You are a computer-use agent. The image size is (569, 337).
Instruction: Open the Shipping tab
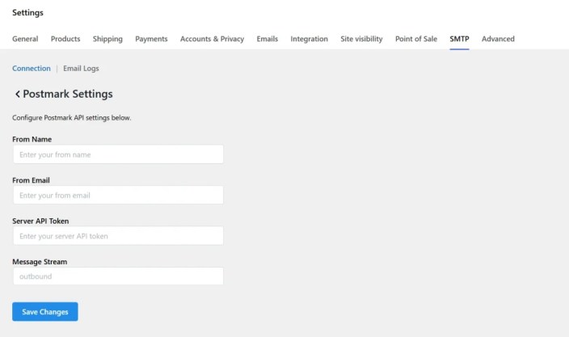(107, 39)
